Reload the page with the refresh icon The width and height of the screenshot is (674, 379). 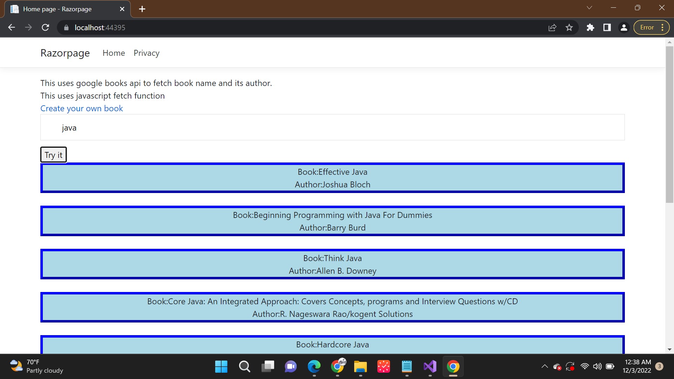[45, 27]
